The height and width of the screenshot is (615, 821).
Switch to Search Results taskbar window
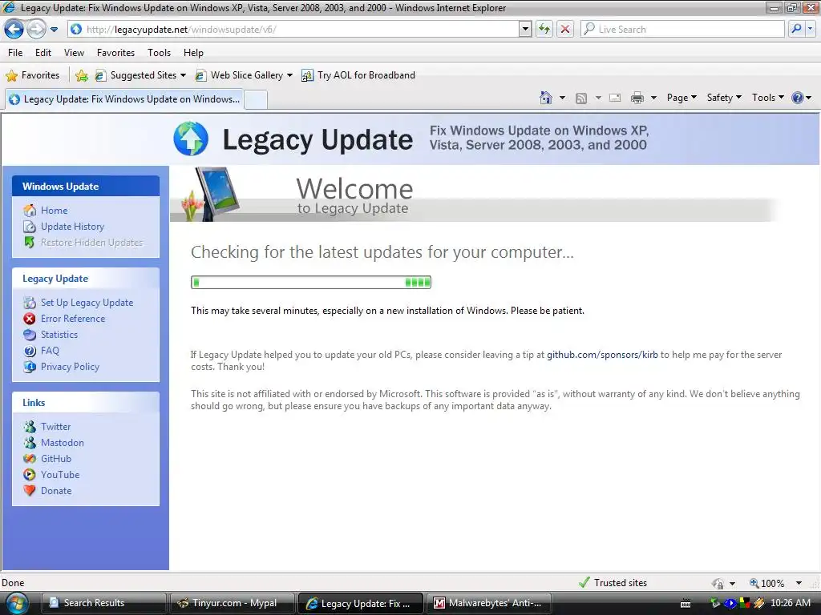tap(103, 603)
